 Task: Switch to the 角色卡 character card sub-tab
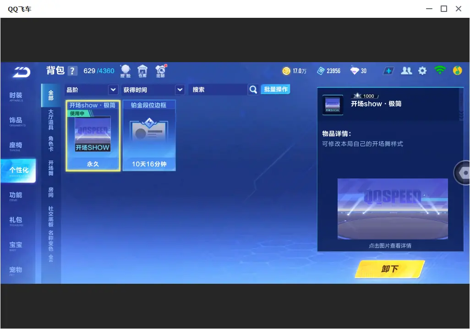[51, 143]
